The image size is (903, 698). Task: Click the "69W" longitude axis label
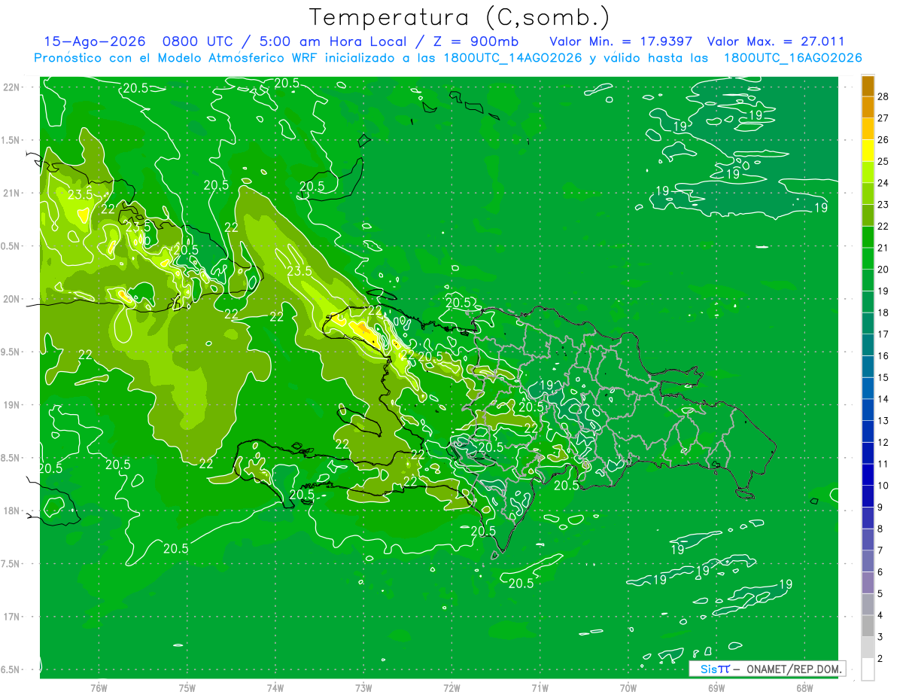pos(716,688)
